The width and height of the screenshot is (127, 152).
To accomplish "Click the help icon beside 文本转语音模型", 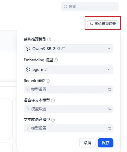I will pyautogui.click(x=53, y=120).
